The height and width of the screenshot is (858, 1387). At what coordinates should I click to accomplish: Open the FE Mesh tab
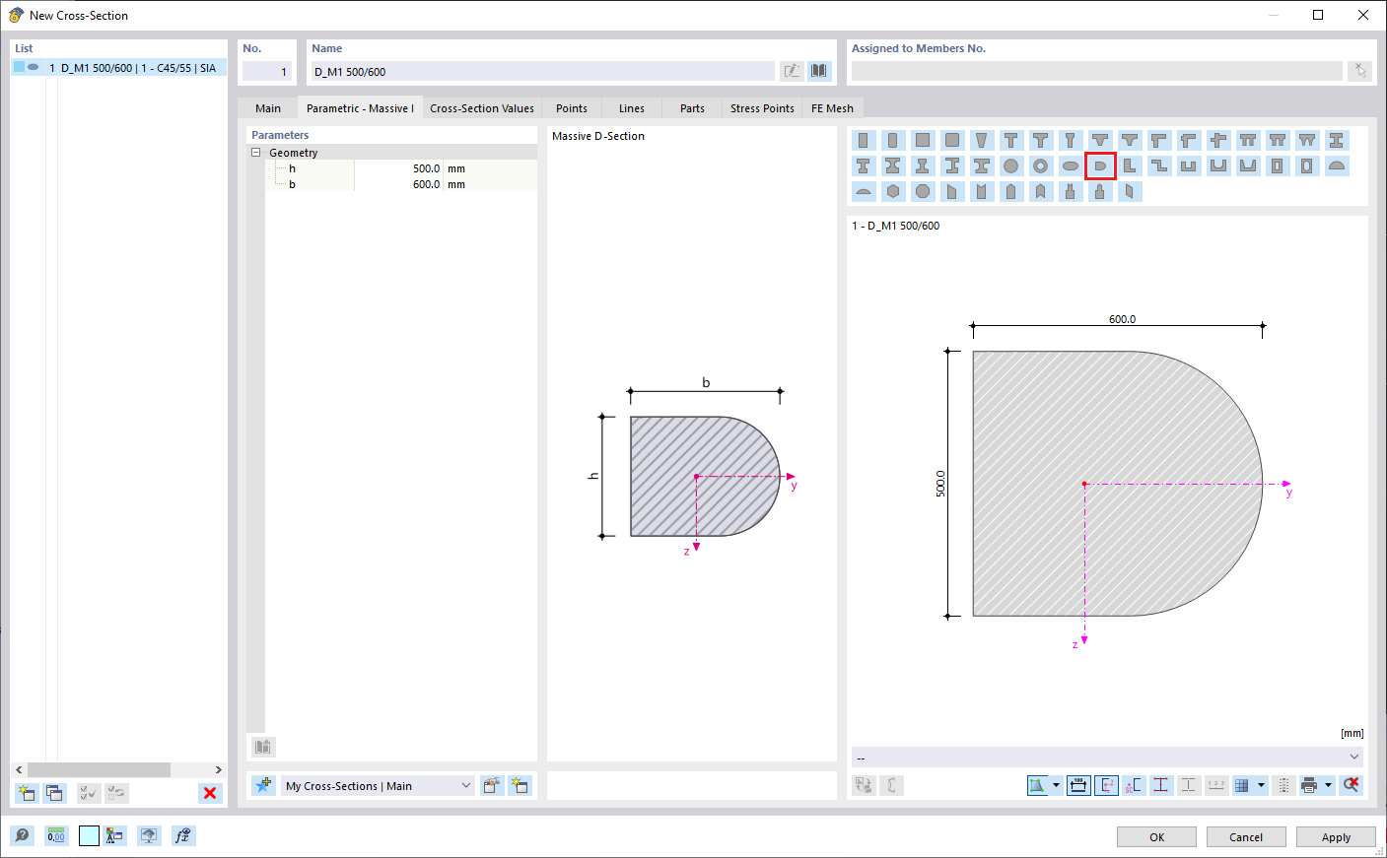point(832,108)
